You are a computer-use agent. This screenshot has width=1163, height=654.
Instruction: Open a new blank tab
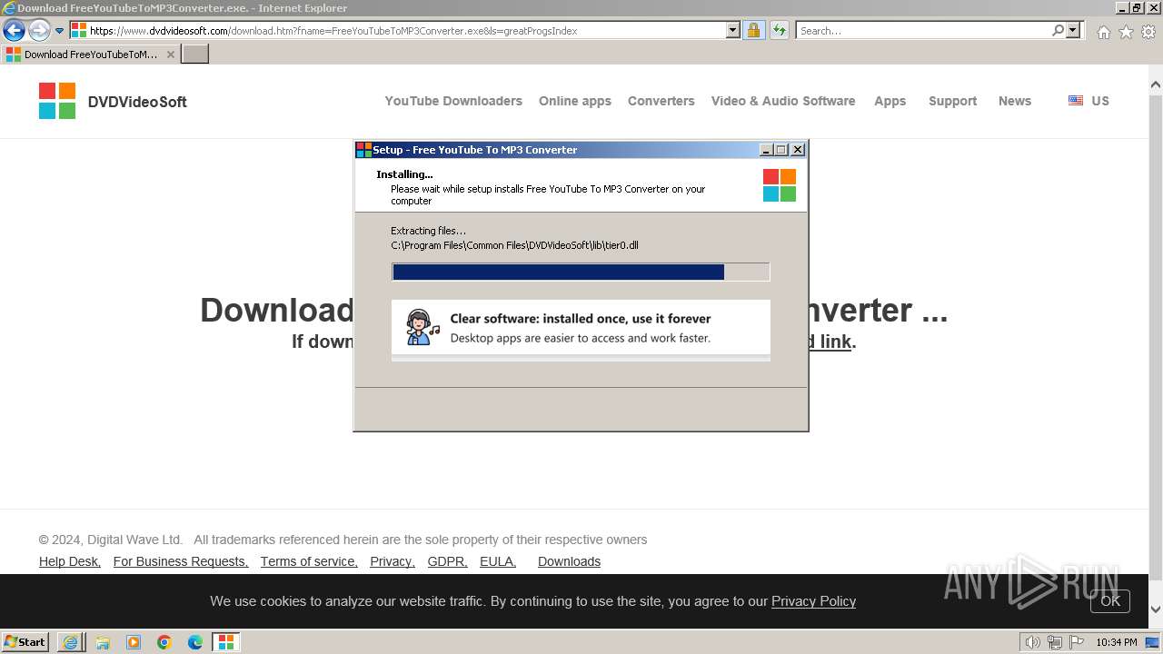pos(195,54)
